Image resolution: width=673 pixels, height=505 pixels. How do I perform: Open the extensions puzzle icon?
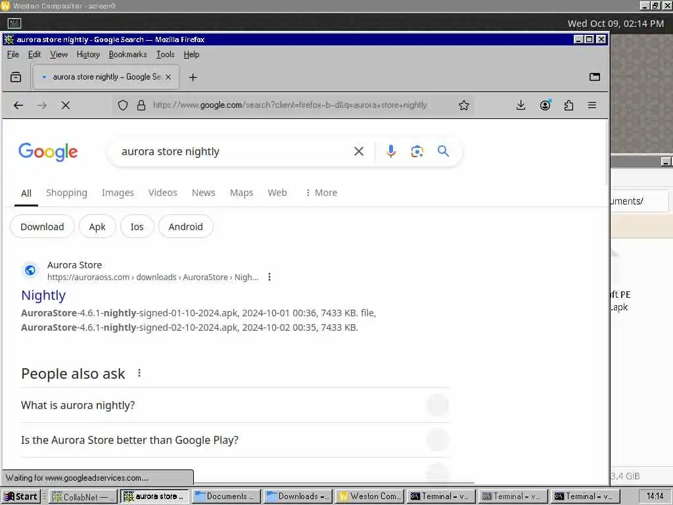point(569,105)
